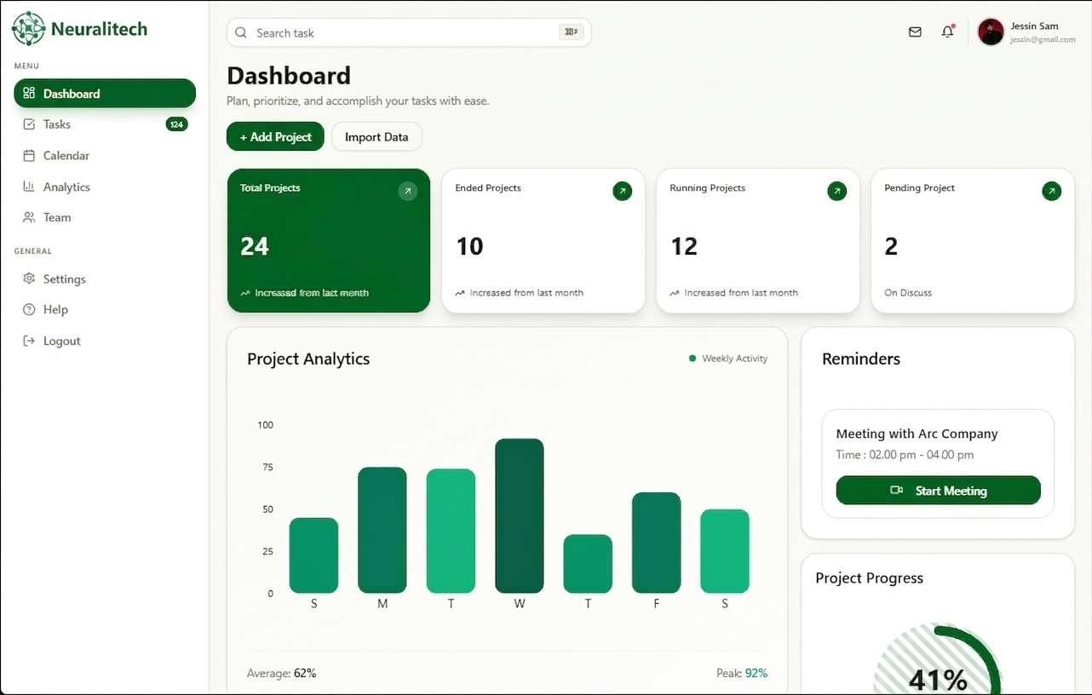Click the trend icon in Total Projects card

[245, 293]
